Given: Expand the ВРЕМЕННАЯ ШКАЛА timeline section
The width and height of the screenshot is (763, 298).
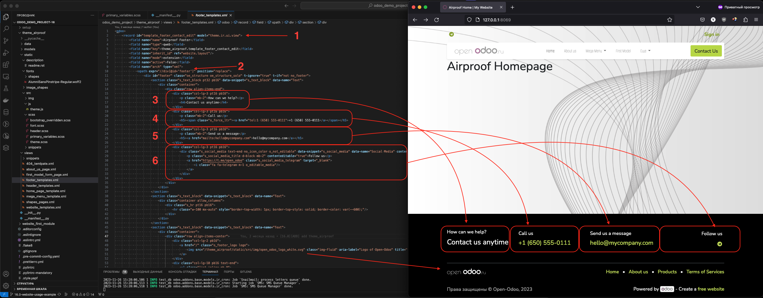Looking at the screenshot, I should [31, 289].
